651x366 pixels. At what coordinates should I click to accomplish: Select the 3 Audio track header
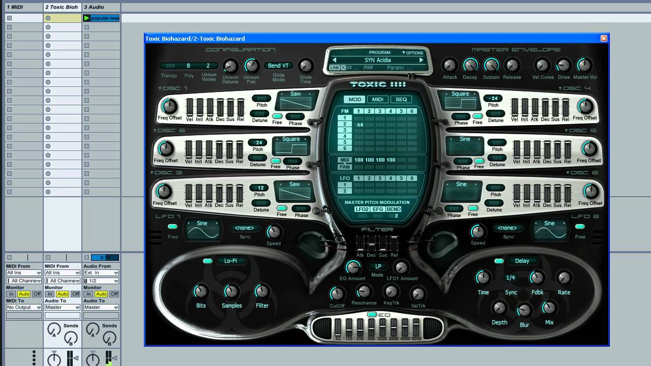101,7
